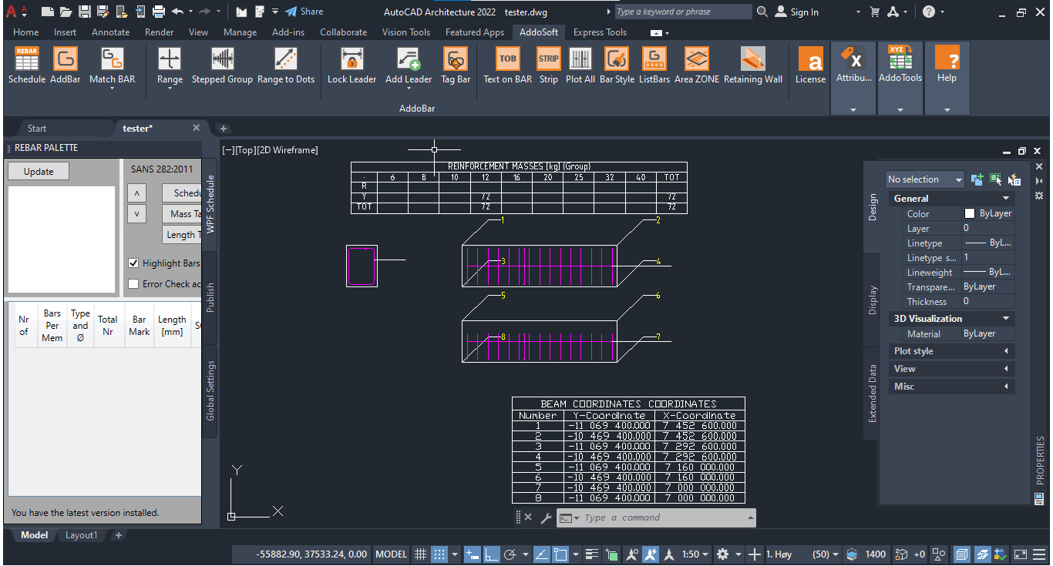This screenshot has width=1053, height=566.
Task: Open ListBars tool
Action: tap(654, 65)
